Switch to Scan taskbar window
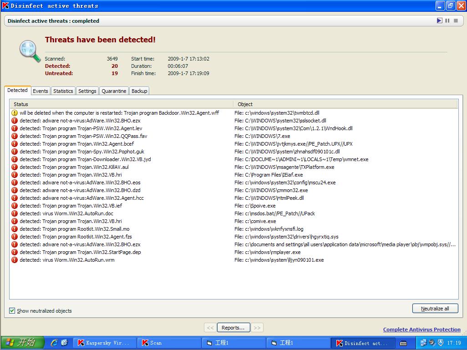The width and height of the screenshot is (467, 350). [x=169, y=343]
